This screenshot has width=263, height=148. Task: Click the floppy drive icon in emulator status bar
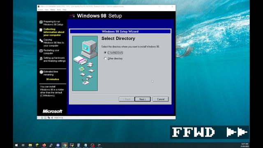tap(39, 118)
